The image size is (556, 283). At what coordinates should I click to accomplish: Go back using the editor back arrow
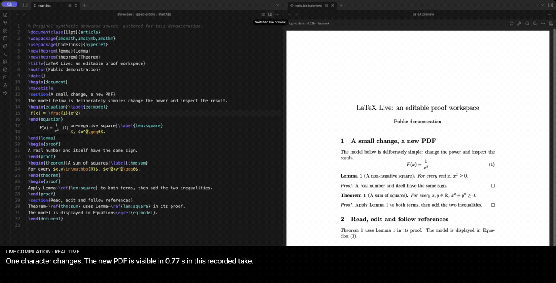[17, 14]
